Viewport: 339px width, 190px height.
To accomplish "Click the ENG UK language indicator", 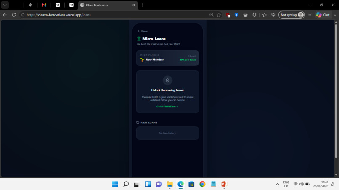I will pyautogui.click(x=286, y=184).
